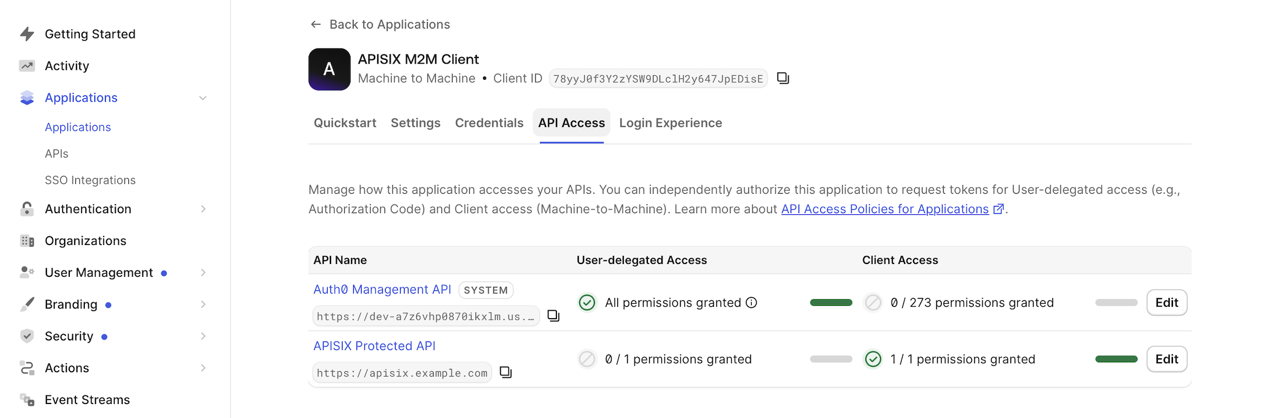Click the disabled icon for 0 / 273 permissions
Screen dimensions: 1264x418
pyautogui.click(x=873, y=302)
